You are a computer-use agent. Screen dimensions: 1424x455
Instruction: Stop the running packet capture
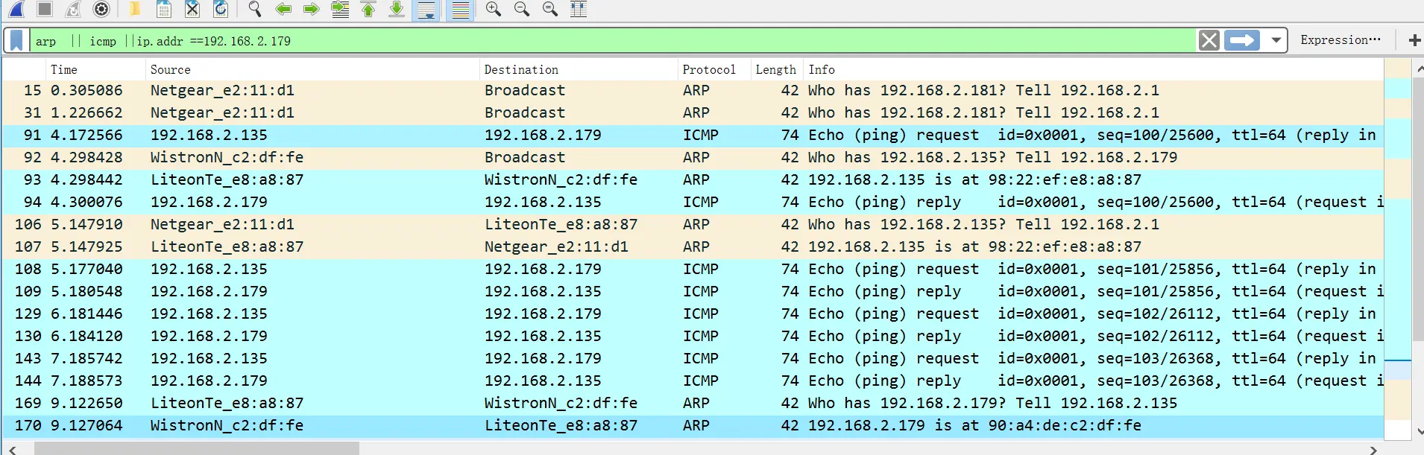click(45, 9)
